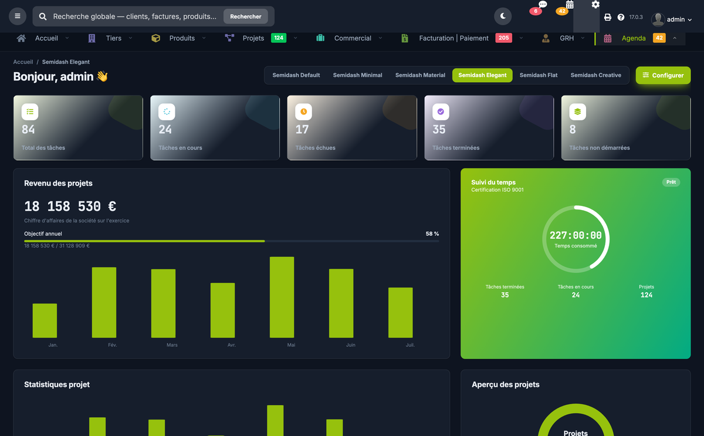The image size is (704, 436).
Task: Expand the Tiers menu chevron
Action: tap(130, 38)
